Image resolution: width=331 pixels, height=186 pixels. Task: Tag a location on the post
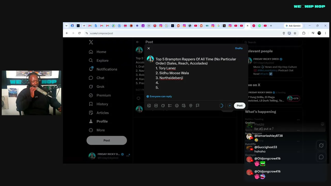(x=191, y=106)
